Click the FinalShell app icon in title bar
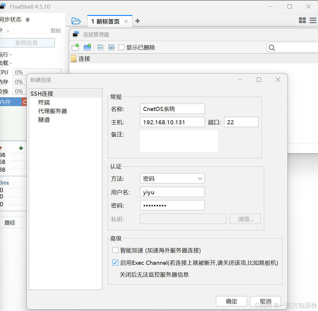The height and width of the screenshot is (311, 318). 3,6
